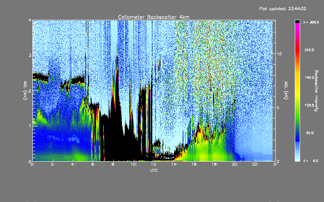The height and width of the screenshot is (202, 324).
Task: Pick the black segment topping the colorbar
Action: click(297, 21)
